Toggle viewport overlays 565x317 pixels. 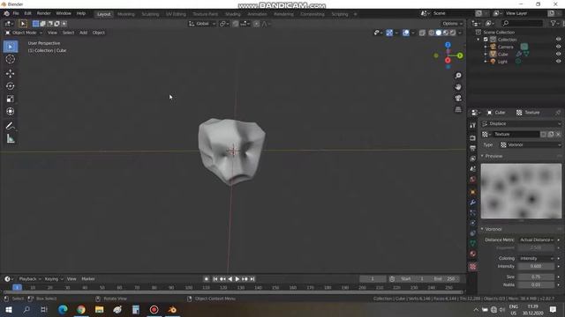point(406,33)
